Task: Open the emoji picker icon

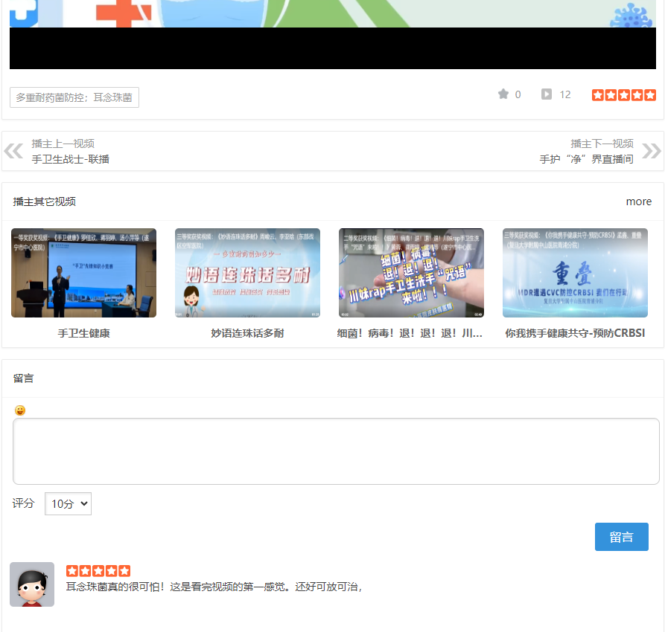Action: point(20,410)
